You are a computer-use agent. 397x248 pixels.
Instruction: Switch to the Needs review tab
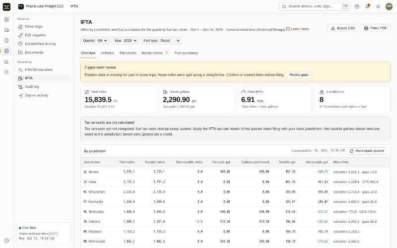click(x=155, y=53)
